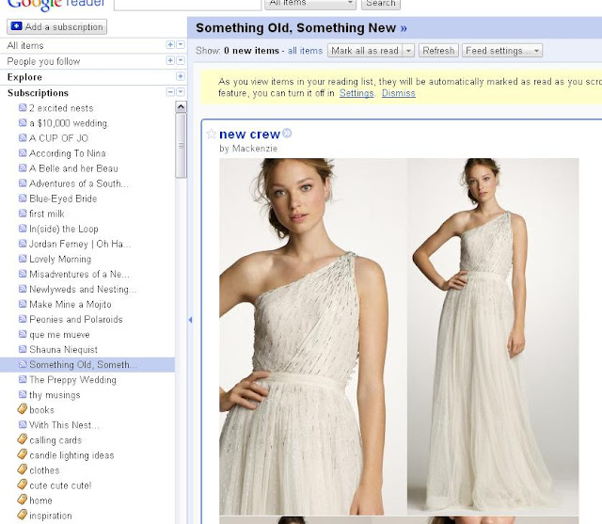Open Explore in sidebar
Viewport: 602px width, 524px height.
coord(24,77)
